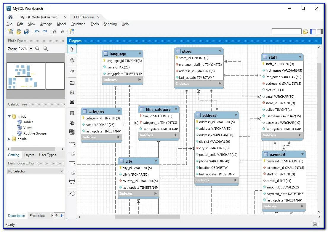Click the search input field
The width and height of the screenshot is (328, 232).
(287, 32)
